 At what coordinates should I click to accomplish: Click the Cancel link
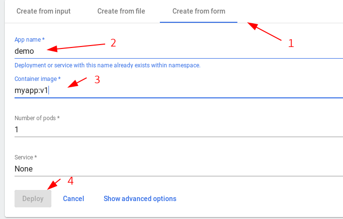pyautogui.click(x=74, y=199)
